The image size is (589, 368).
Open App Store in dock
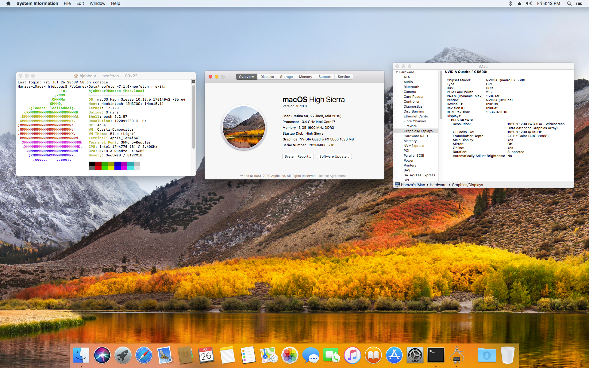point(394,355)
